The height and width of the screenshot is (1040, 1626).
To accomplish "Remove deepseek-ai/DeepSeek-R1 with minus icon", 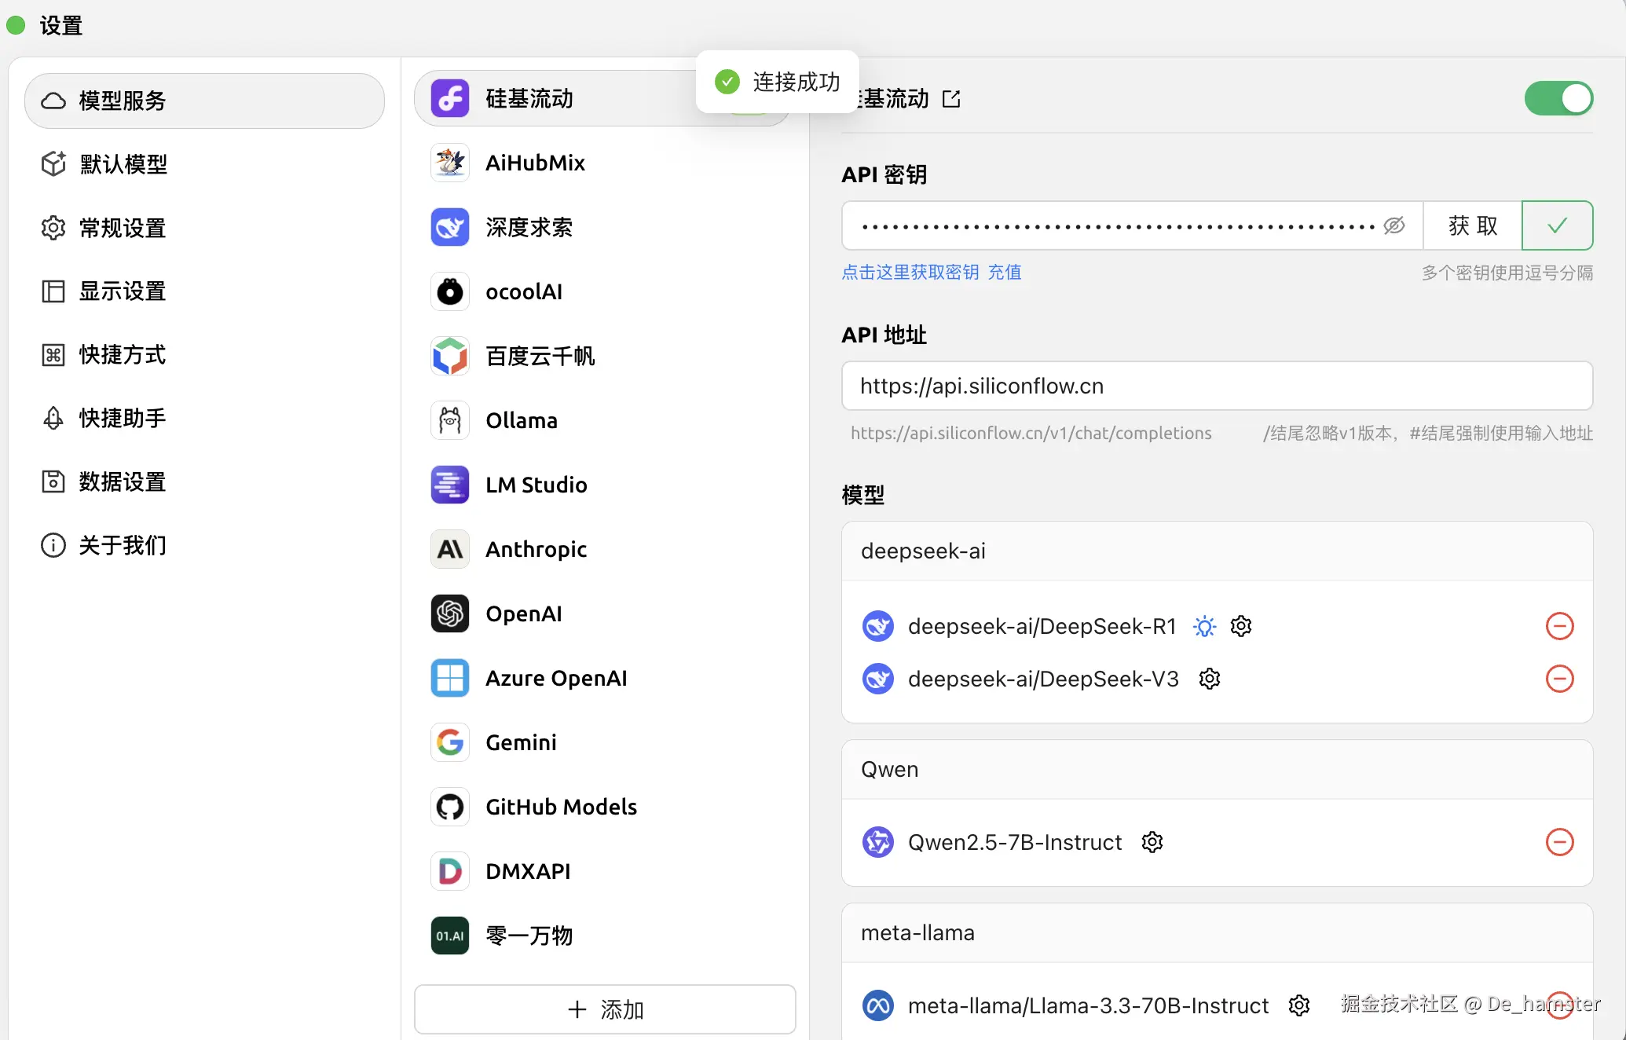I will [1559, 626].
